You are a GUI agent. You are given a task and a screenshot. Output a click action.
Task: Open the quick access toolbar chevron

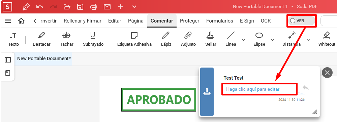click(x=134, y=7)
